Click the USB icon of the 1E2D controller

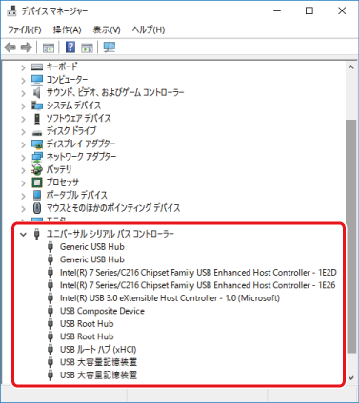[x=50, y=273]
